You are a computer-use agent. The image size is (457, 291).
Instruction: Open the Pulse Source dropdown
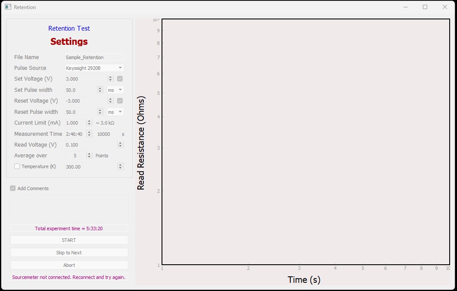(94, 68)
